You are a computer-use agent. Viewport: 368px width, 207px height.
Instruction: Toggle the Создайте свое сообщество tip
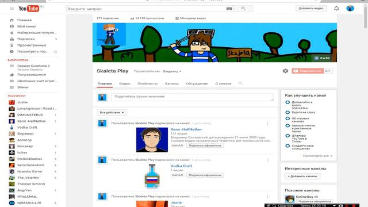[x=287, y=145]
